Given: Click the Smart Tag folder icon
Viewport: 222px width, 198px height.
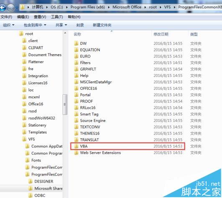Looking at the screenshot, I should 76,114.
